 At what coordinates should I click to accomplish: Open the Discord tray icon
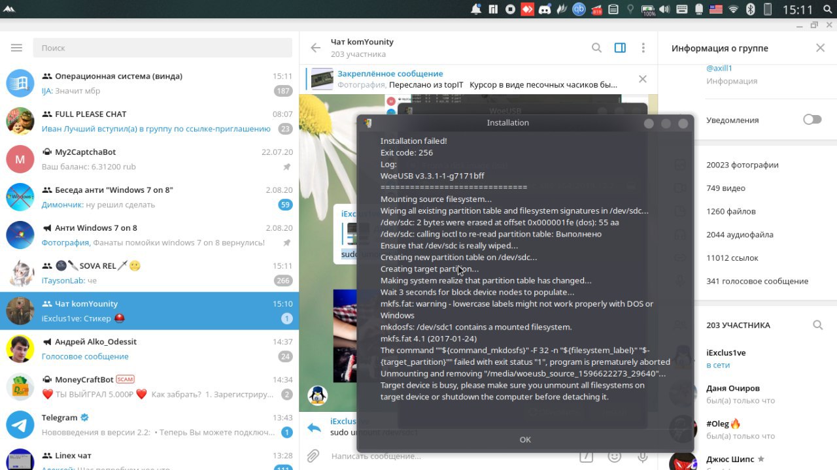pos(545,9)
